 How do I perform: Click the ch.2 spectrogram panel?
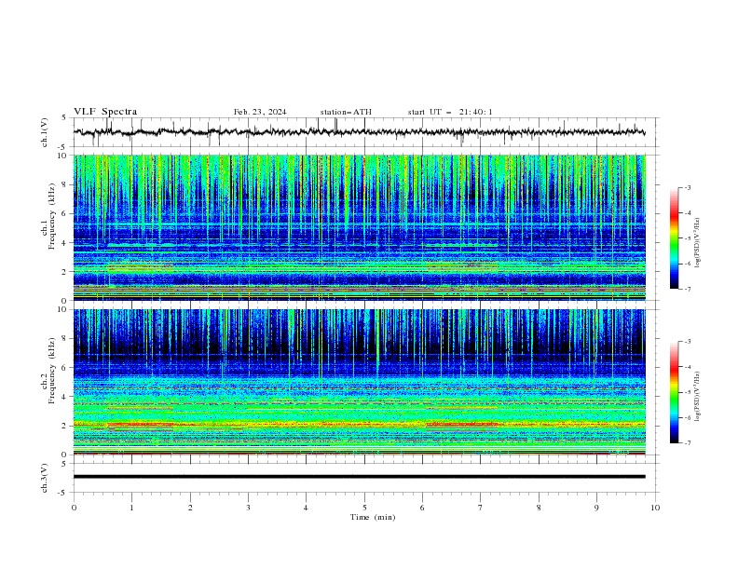point(360,382)
